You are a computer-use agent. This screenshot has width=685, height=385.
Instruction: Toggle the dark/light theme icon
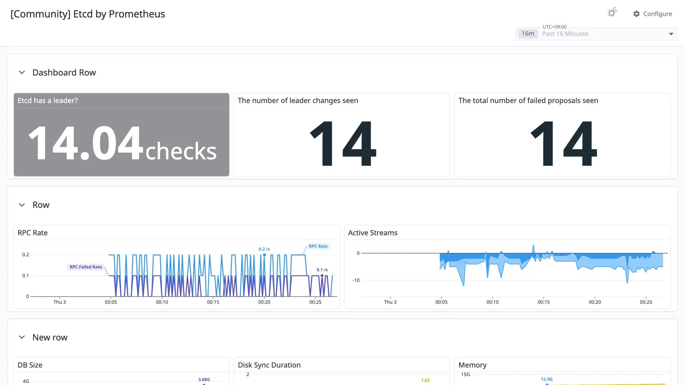click(612, 13)
